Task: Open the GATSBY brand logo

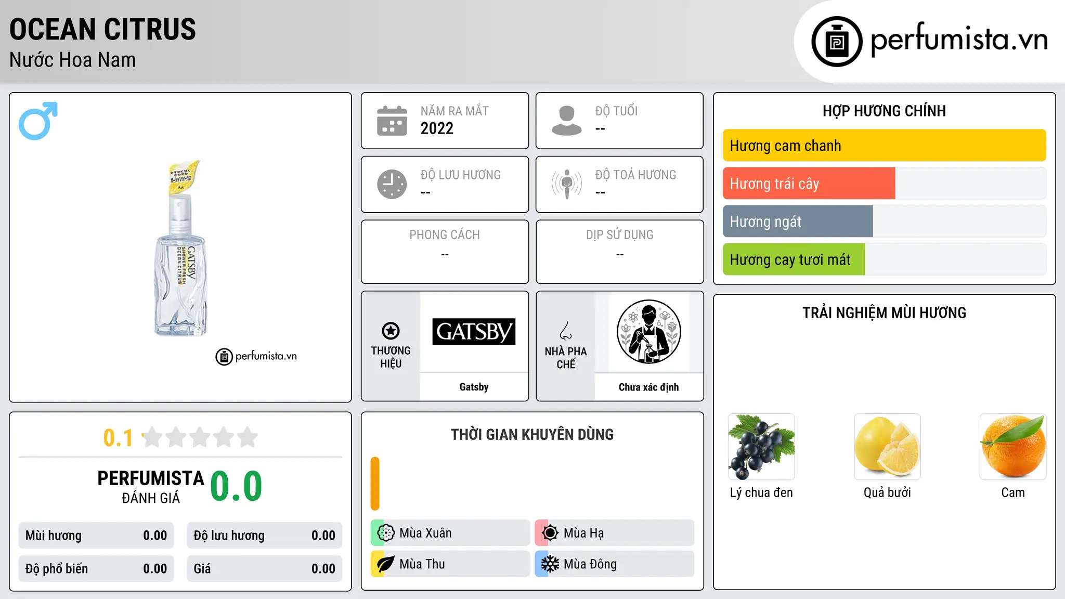Action: [x=474, y=332]
